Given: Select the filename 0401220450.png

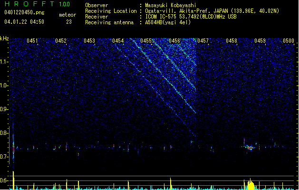Looking at the screenshot, I should pyautogui.click(x=24, y=12).
